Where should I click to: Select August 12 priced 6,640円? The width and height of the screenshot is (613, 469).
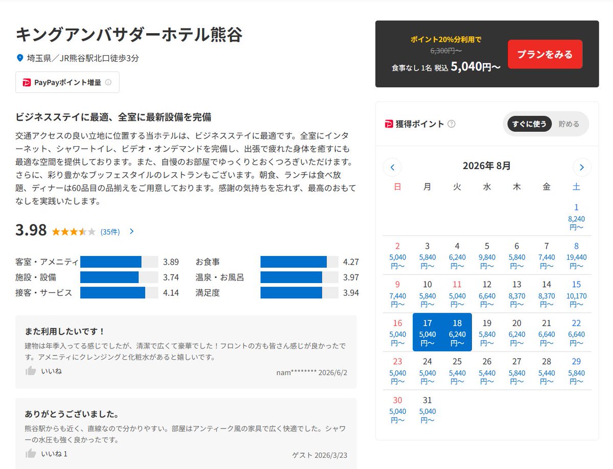point(487,294)
